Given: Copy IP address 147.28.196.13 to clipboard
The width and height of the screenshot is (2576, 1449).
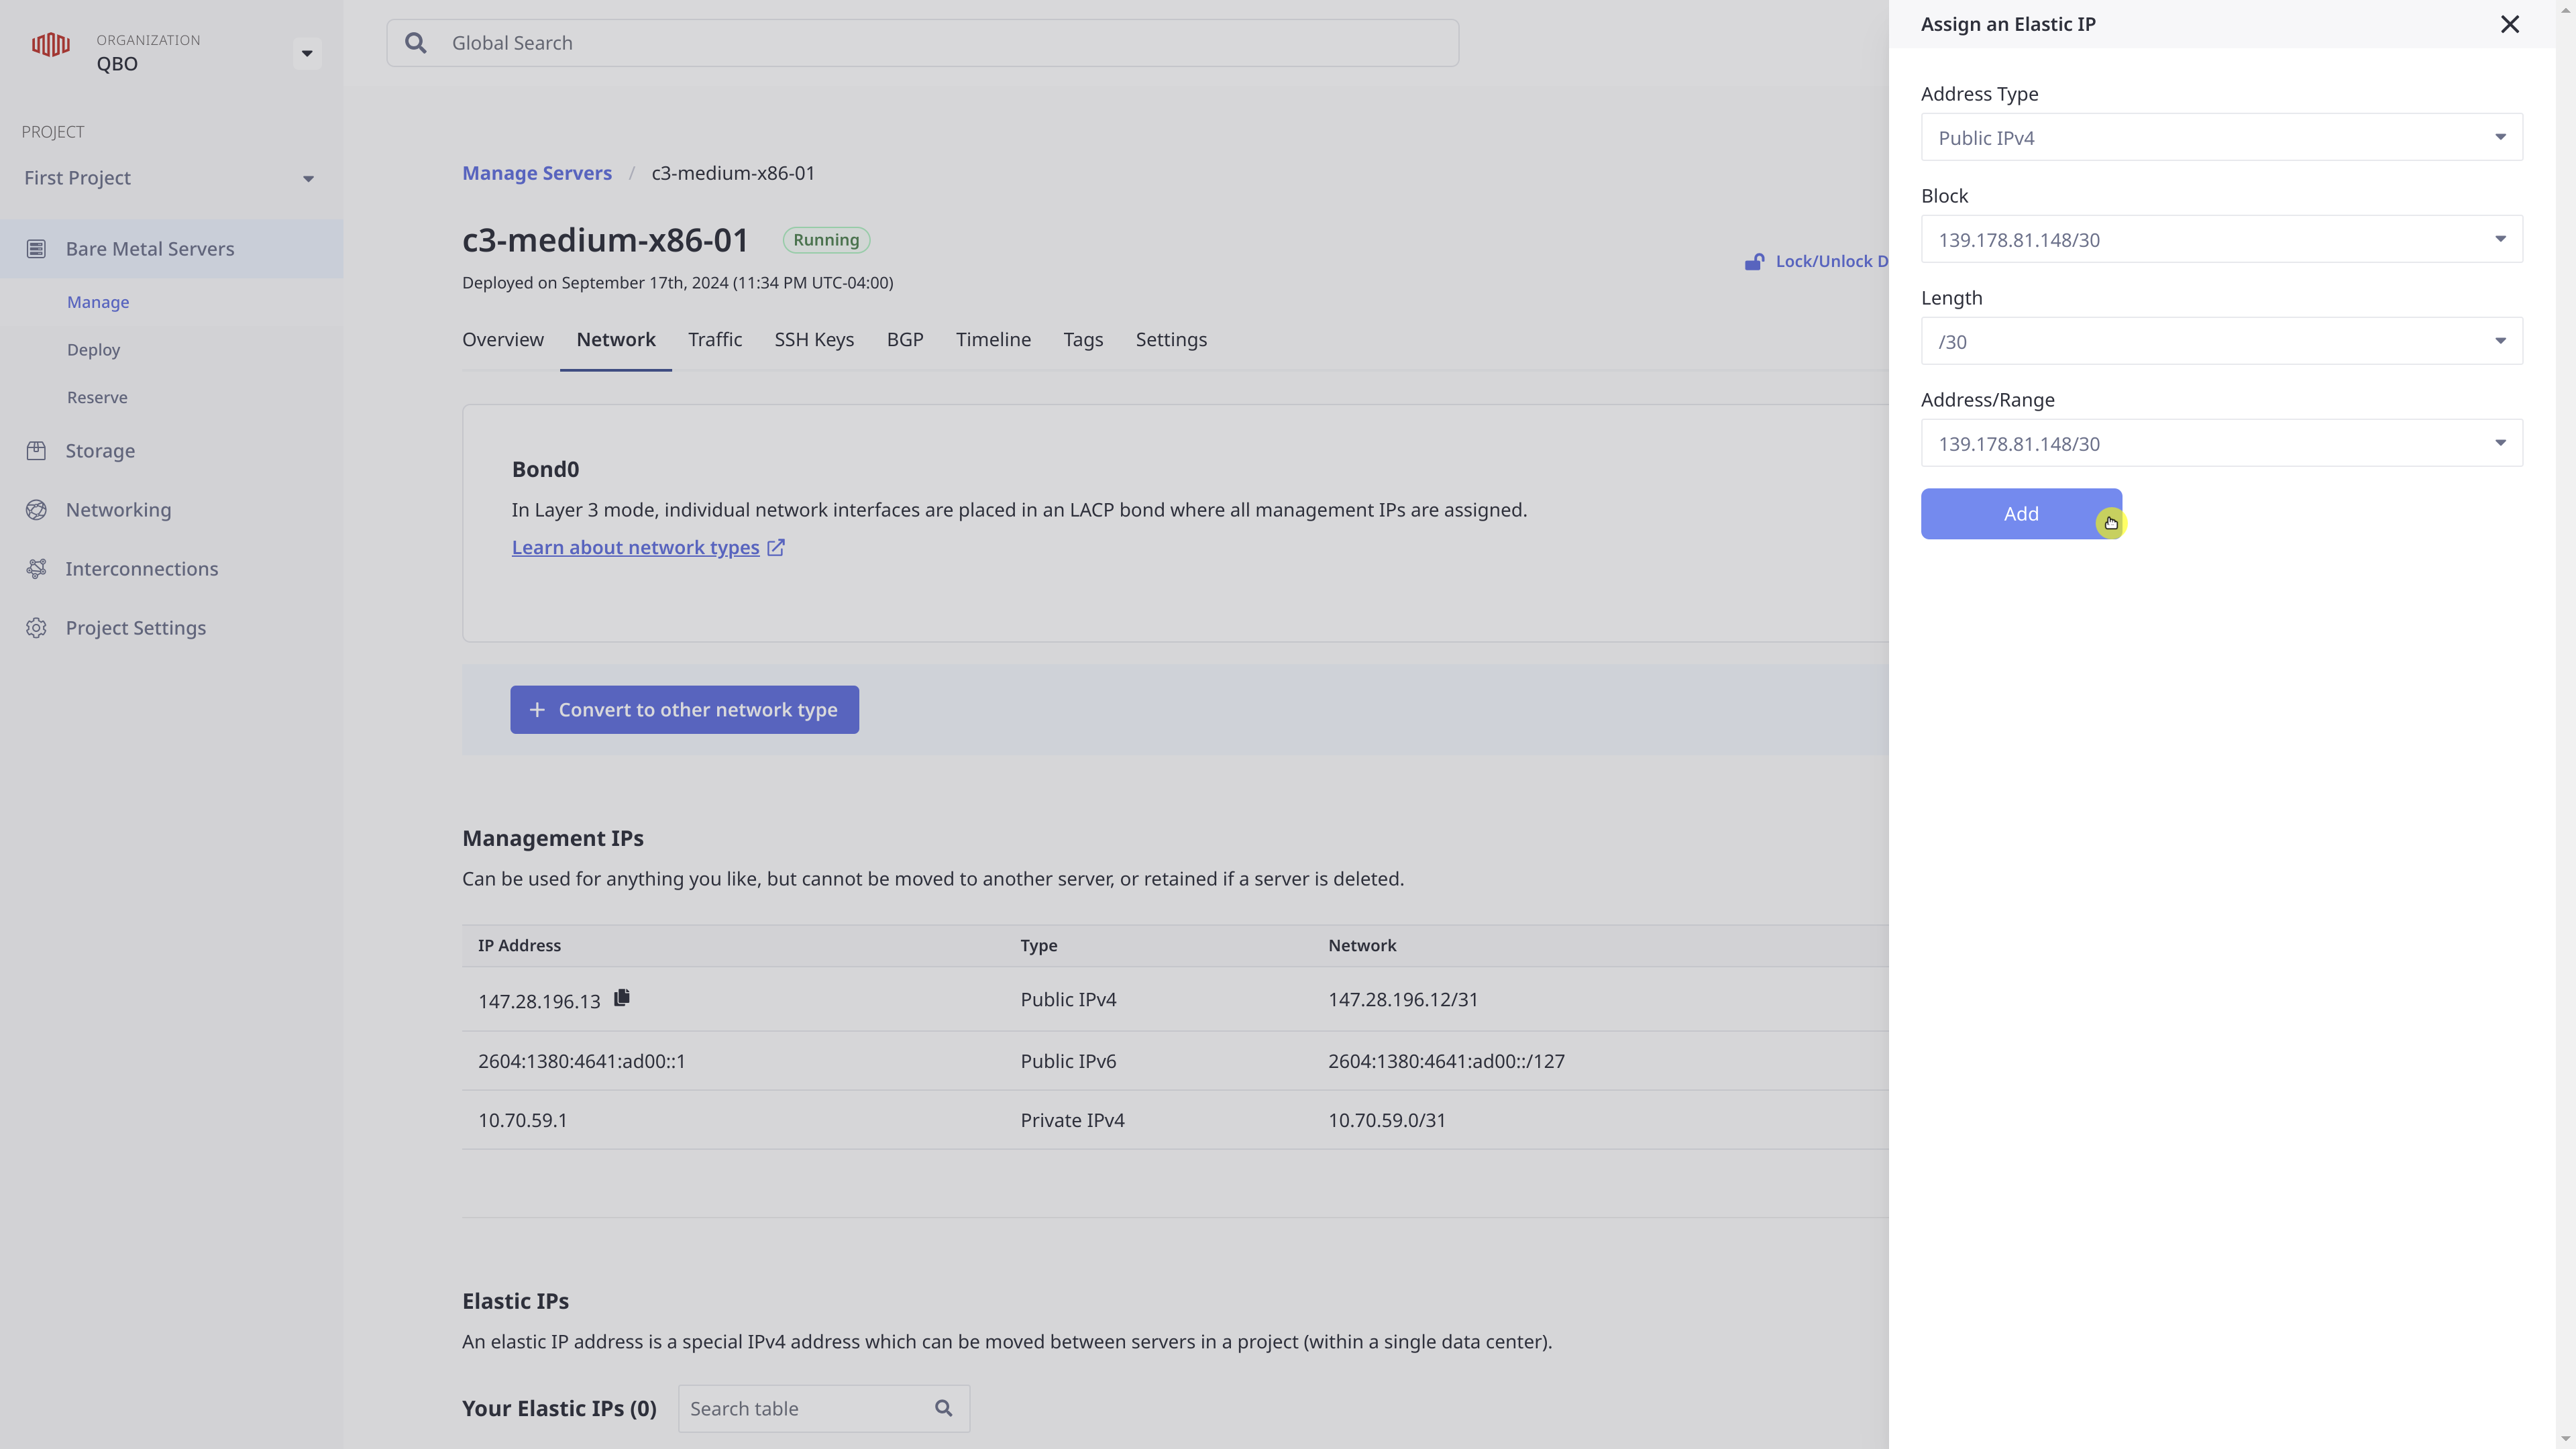Looking at the screenshot, I should point(622,998).
